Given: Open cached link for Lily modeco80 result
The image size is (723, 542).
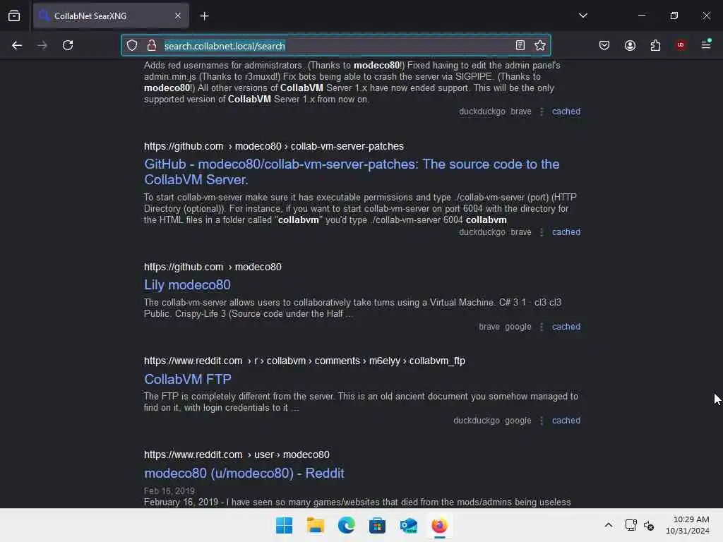Looking at the screenshot, I should click(x=566, y=327).
